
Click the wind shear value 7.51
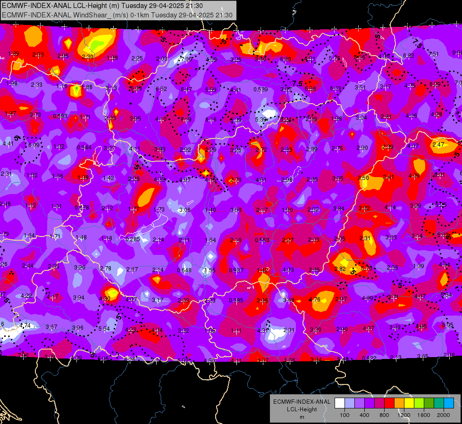click(x=433, y=54)
